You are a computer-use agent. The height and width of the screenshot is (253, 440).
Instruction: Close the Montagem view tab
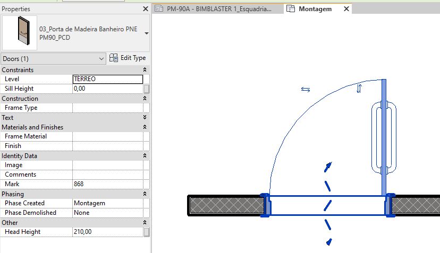tap(346, 9)
